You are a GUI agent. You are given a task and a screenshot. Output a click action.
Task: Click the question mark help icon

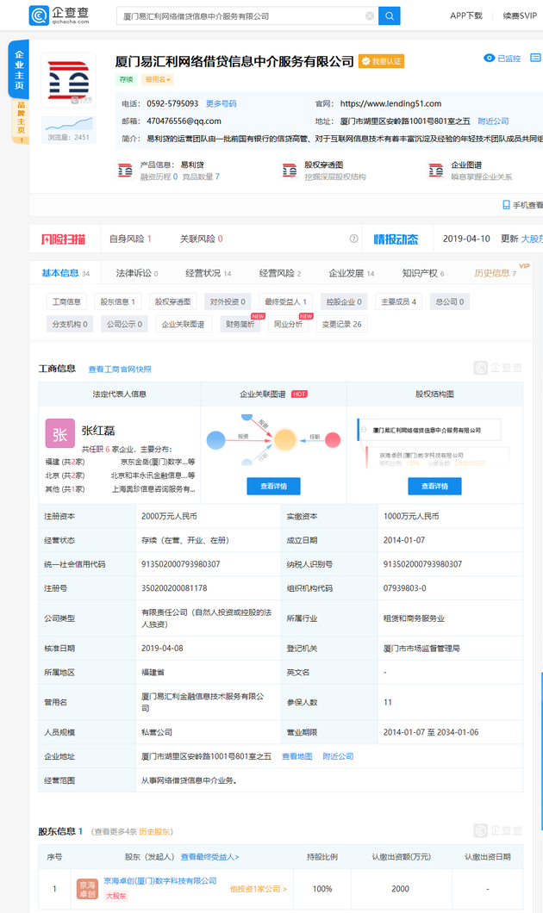click(353, 239)
